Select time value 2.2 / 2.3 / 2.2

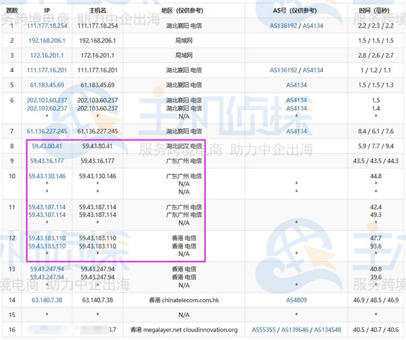coord(376,26)
